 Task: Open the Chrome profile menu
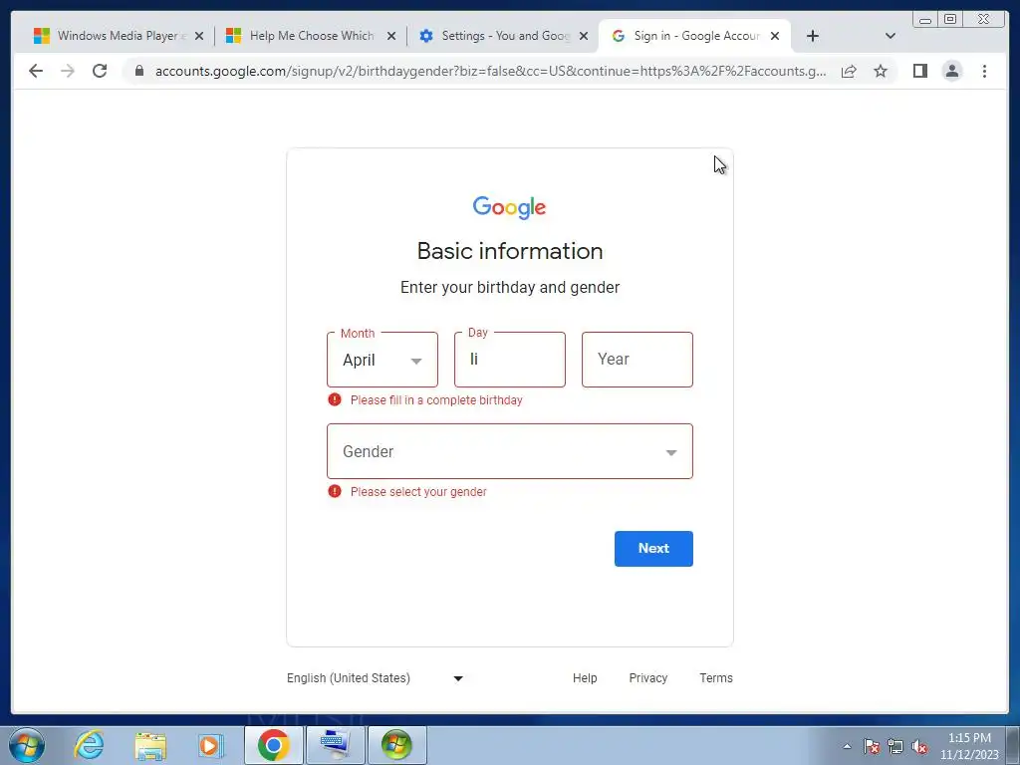pyautogui.click(x=952, y=71)
